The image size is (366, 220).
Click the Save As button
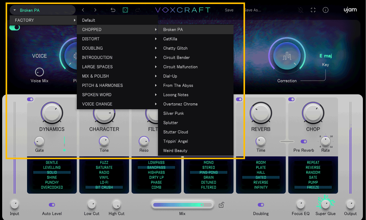[x=252, y=10]
